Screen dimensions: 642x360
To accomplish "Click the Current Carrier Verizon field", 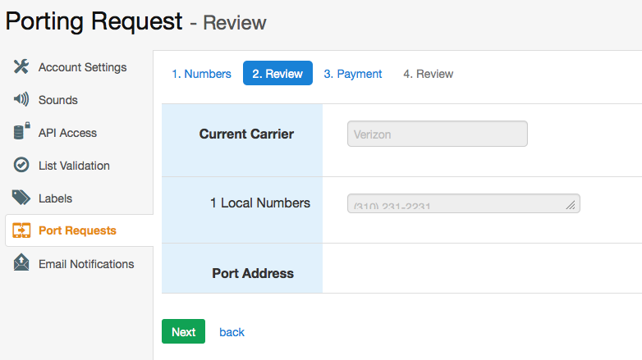I will click(x=437, y=134).
